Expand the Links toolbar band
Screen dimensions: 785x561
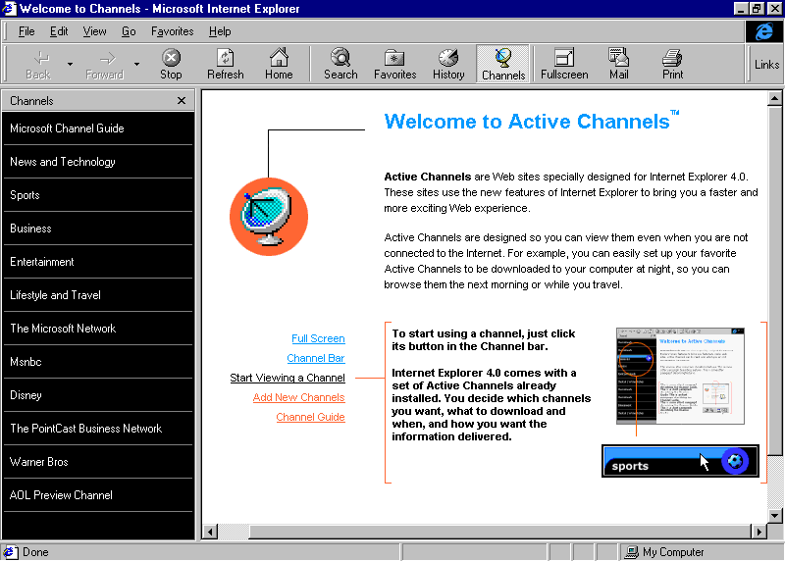(x=766, y=65)
